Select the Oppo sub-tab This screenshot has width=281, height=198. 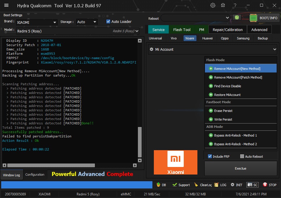pyautogui.click(x=225, y=38)
